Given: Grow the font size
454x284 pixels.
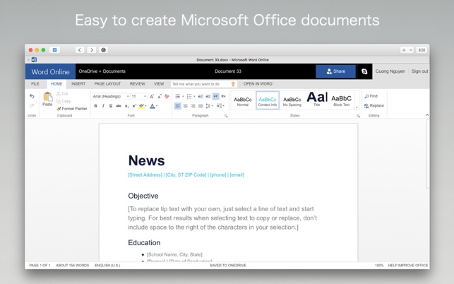Looking at the screenshot, I should point(152,96).
